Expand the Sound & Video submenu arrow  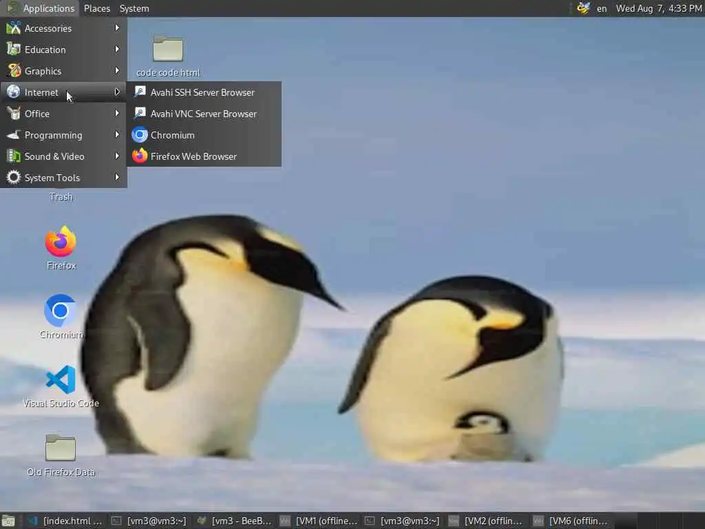117,156
